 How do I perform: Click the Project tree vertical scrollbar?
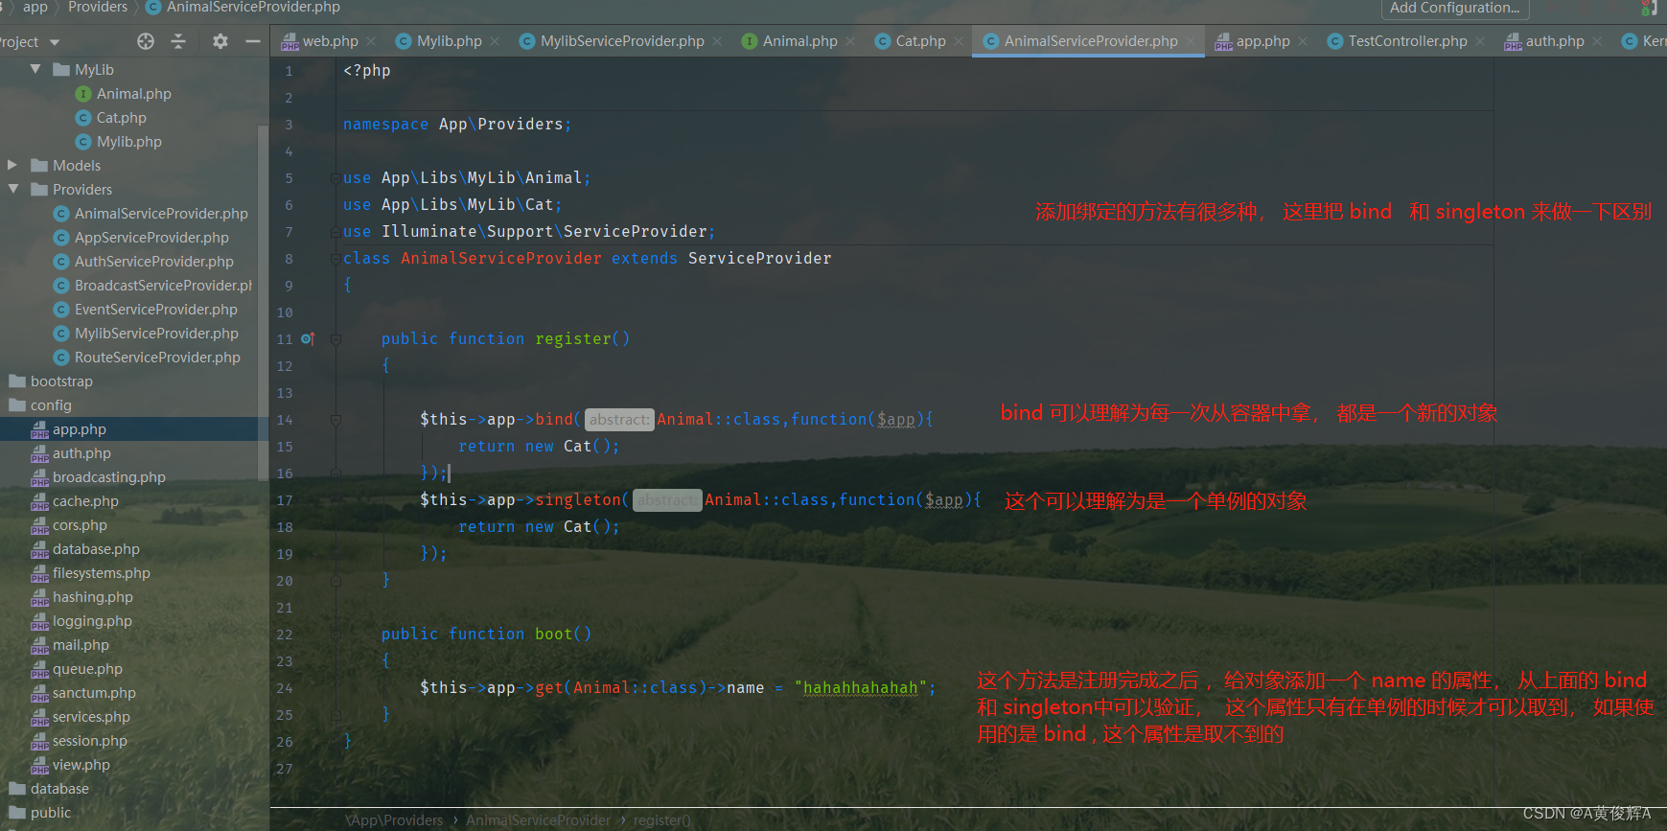click(x=263, y=302)
